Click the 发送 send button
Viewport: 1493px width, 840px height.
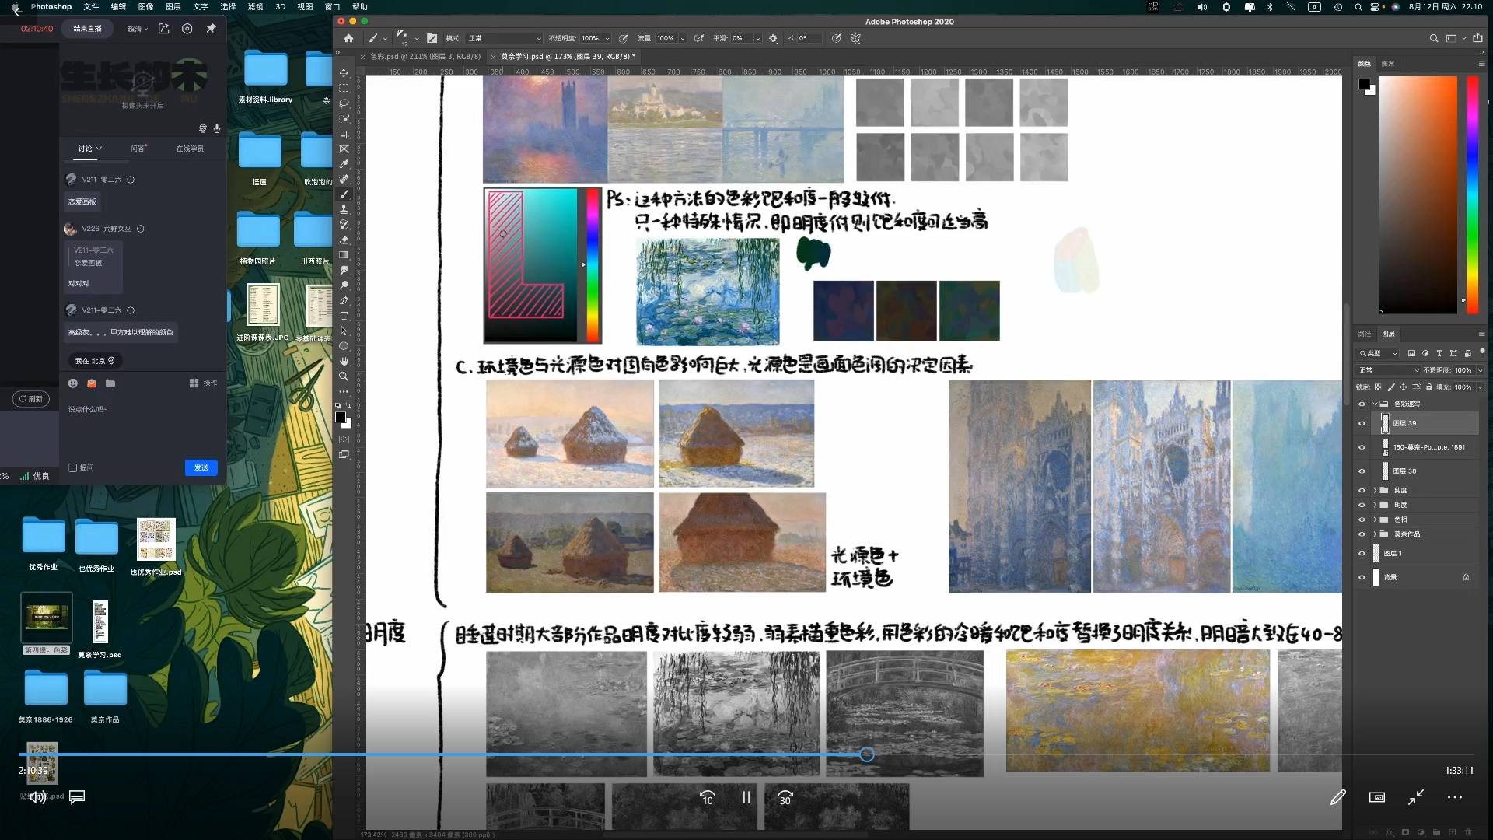pyautogui.click(x=201, y=467)
